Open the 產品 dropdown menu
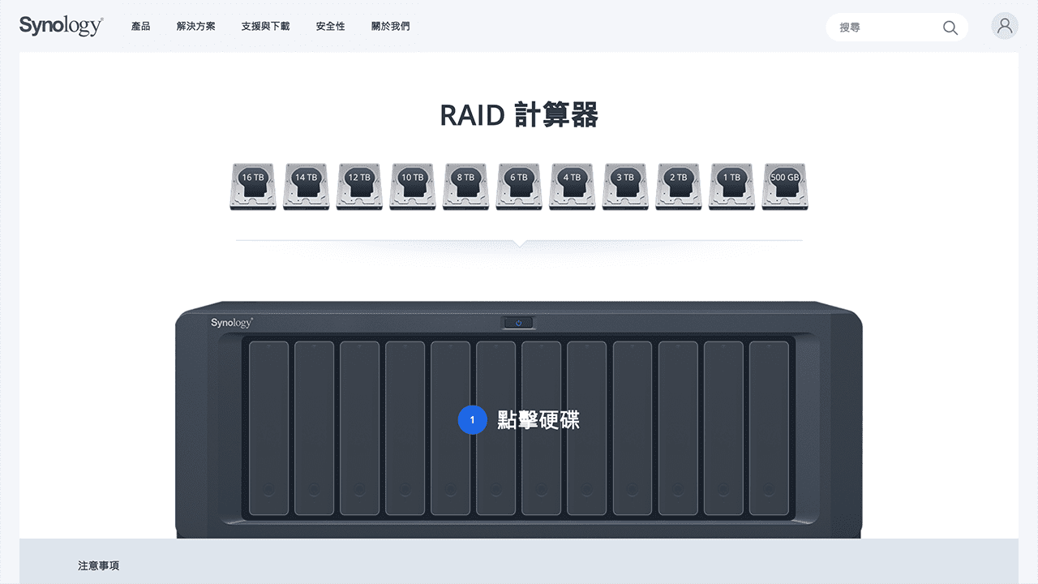This screenshot has height=584, width=1038. pos(141,26)
